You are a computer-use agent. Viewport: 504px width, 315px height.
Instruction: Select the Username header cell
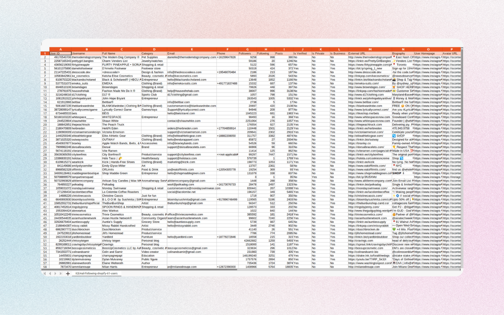click(x=87, y=54)
